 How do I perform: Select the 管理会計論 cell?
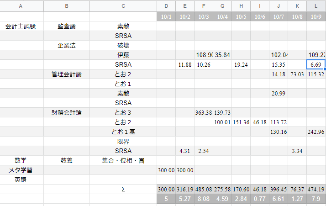[x=67, y=74]
